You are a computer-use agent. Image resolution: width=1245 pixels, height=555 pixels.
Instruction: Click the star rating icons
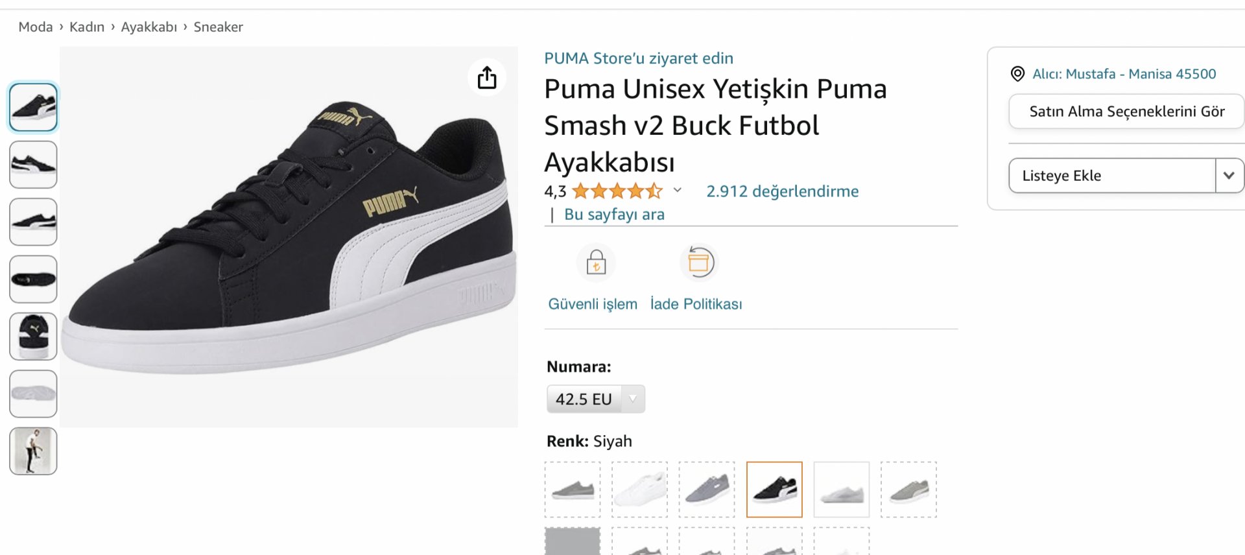pyautogui.click(x=617, y=191)
